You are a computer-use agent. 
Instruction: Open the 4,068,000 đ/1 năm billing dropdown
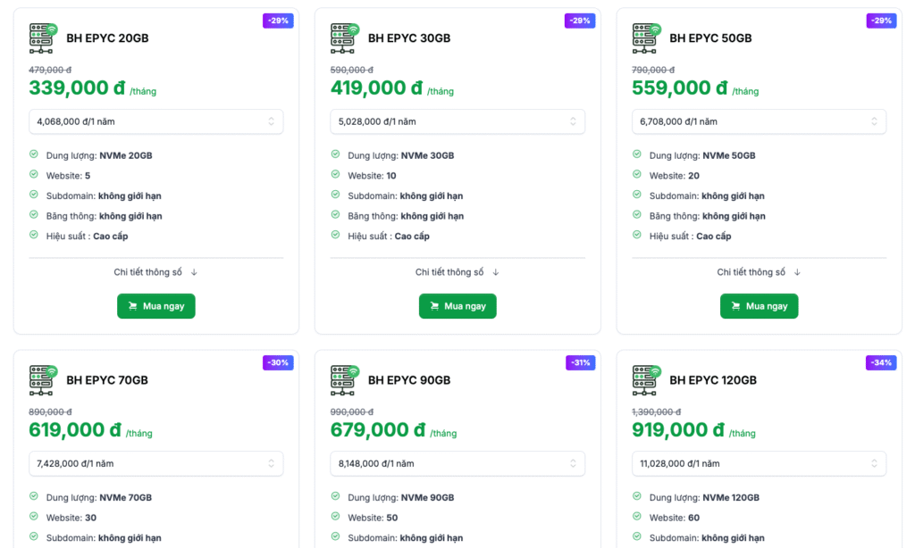click(x=155, y=121)
